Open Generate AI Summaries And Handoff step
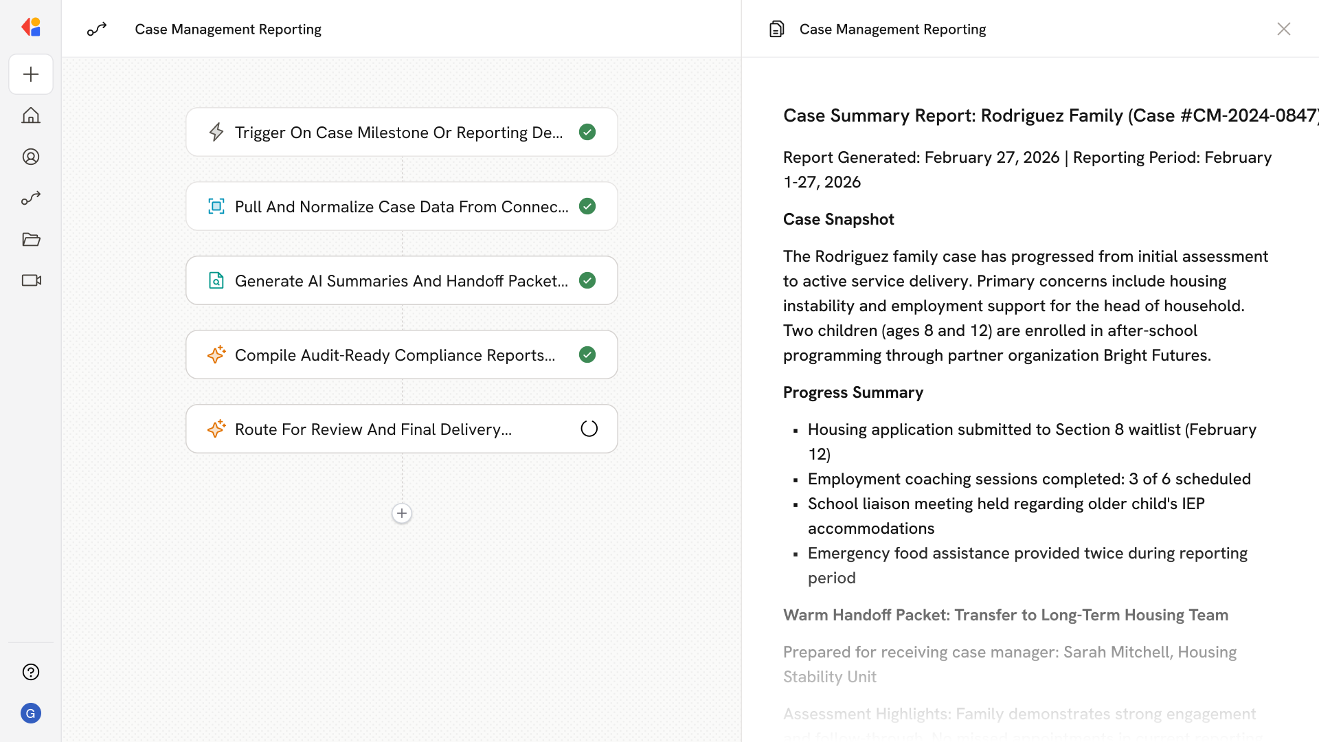This screenshot has width=1319, height=742. coord(401,281)
